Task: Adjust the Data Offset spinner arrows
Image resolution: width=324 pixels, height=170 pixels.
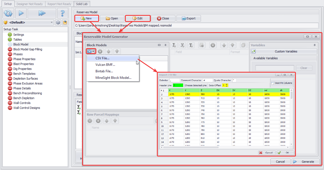Action: (x=227, y=85)
